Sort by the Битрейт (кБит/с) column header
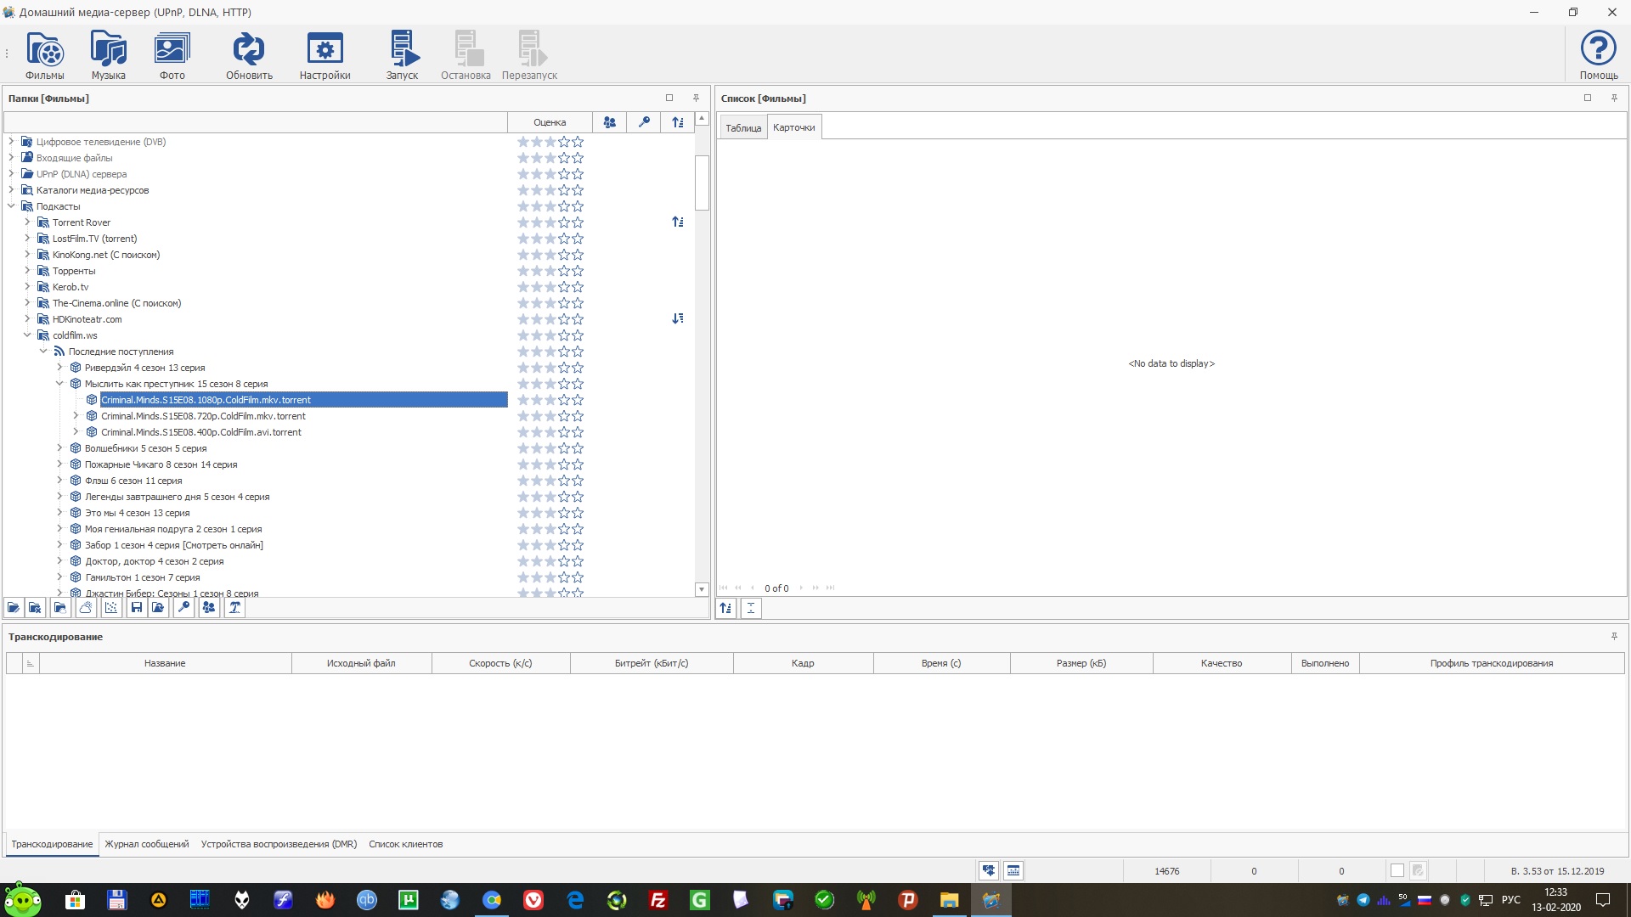The width and height of the screenshot is (1631, 917). coord(651,663)
